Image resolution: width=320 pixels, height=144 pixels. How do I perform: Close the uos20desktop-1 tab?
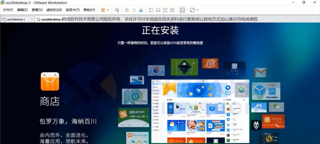click(32, 19)
